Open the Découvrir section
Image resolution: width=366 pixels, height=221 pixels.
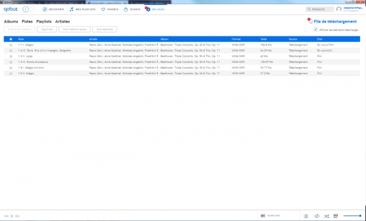pos(56,9)
